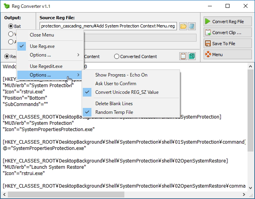This screenshot has height=199, width=255.
Task: Click the 02OpenSystemRestore] key line
Action: point(115,161)
